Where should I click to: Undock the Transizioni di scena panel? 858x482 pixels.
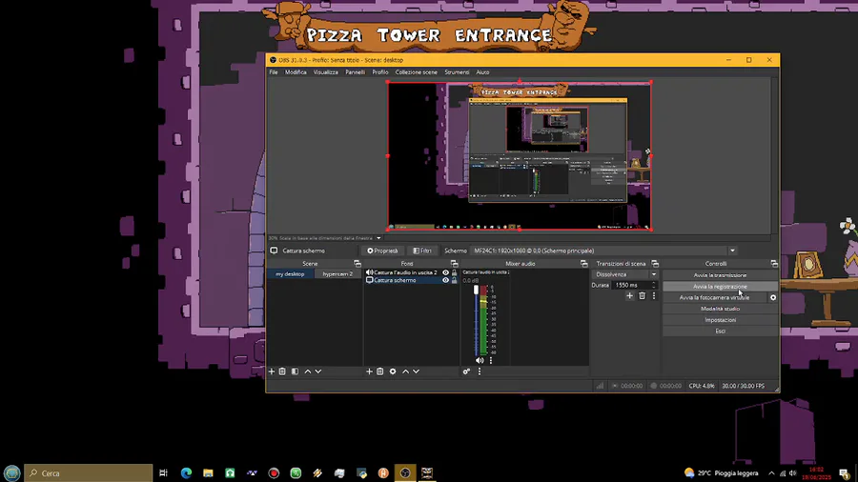point(655,264)
